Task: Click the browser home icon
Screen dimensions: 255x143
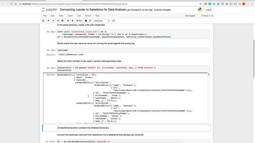Action: coord(16,4)
